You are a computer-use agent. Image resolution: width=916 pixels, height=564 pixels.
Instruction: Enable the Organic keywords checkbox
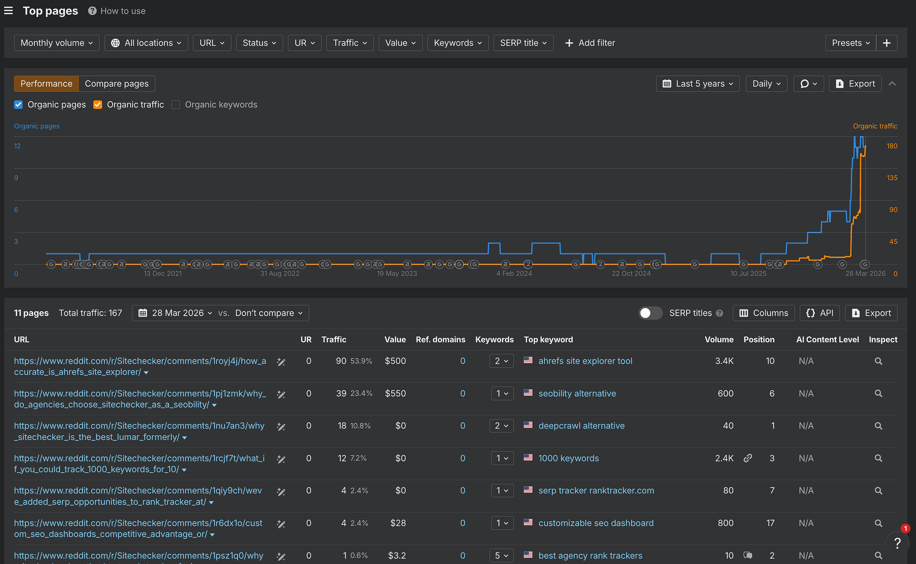tap(176, 105)
